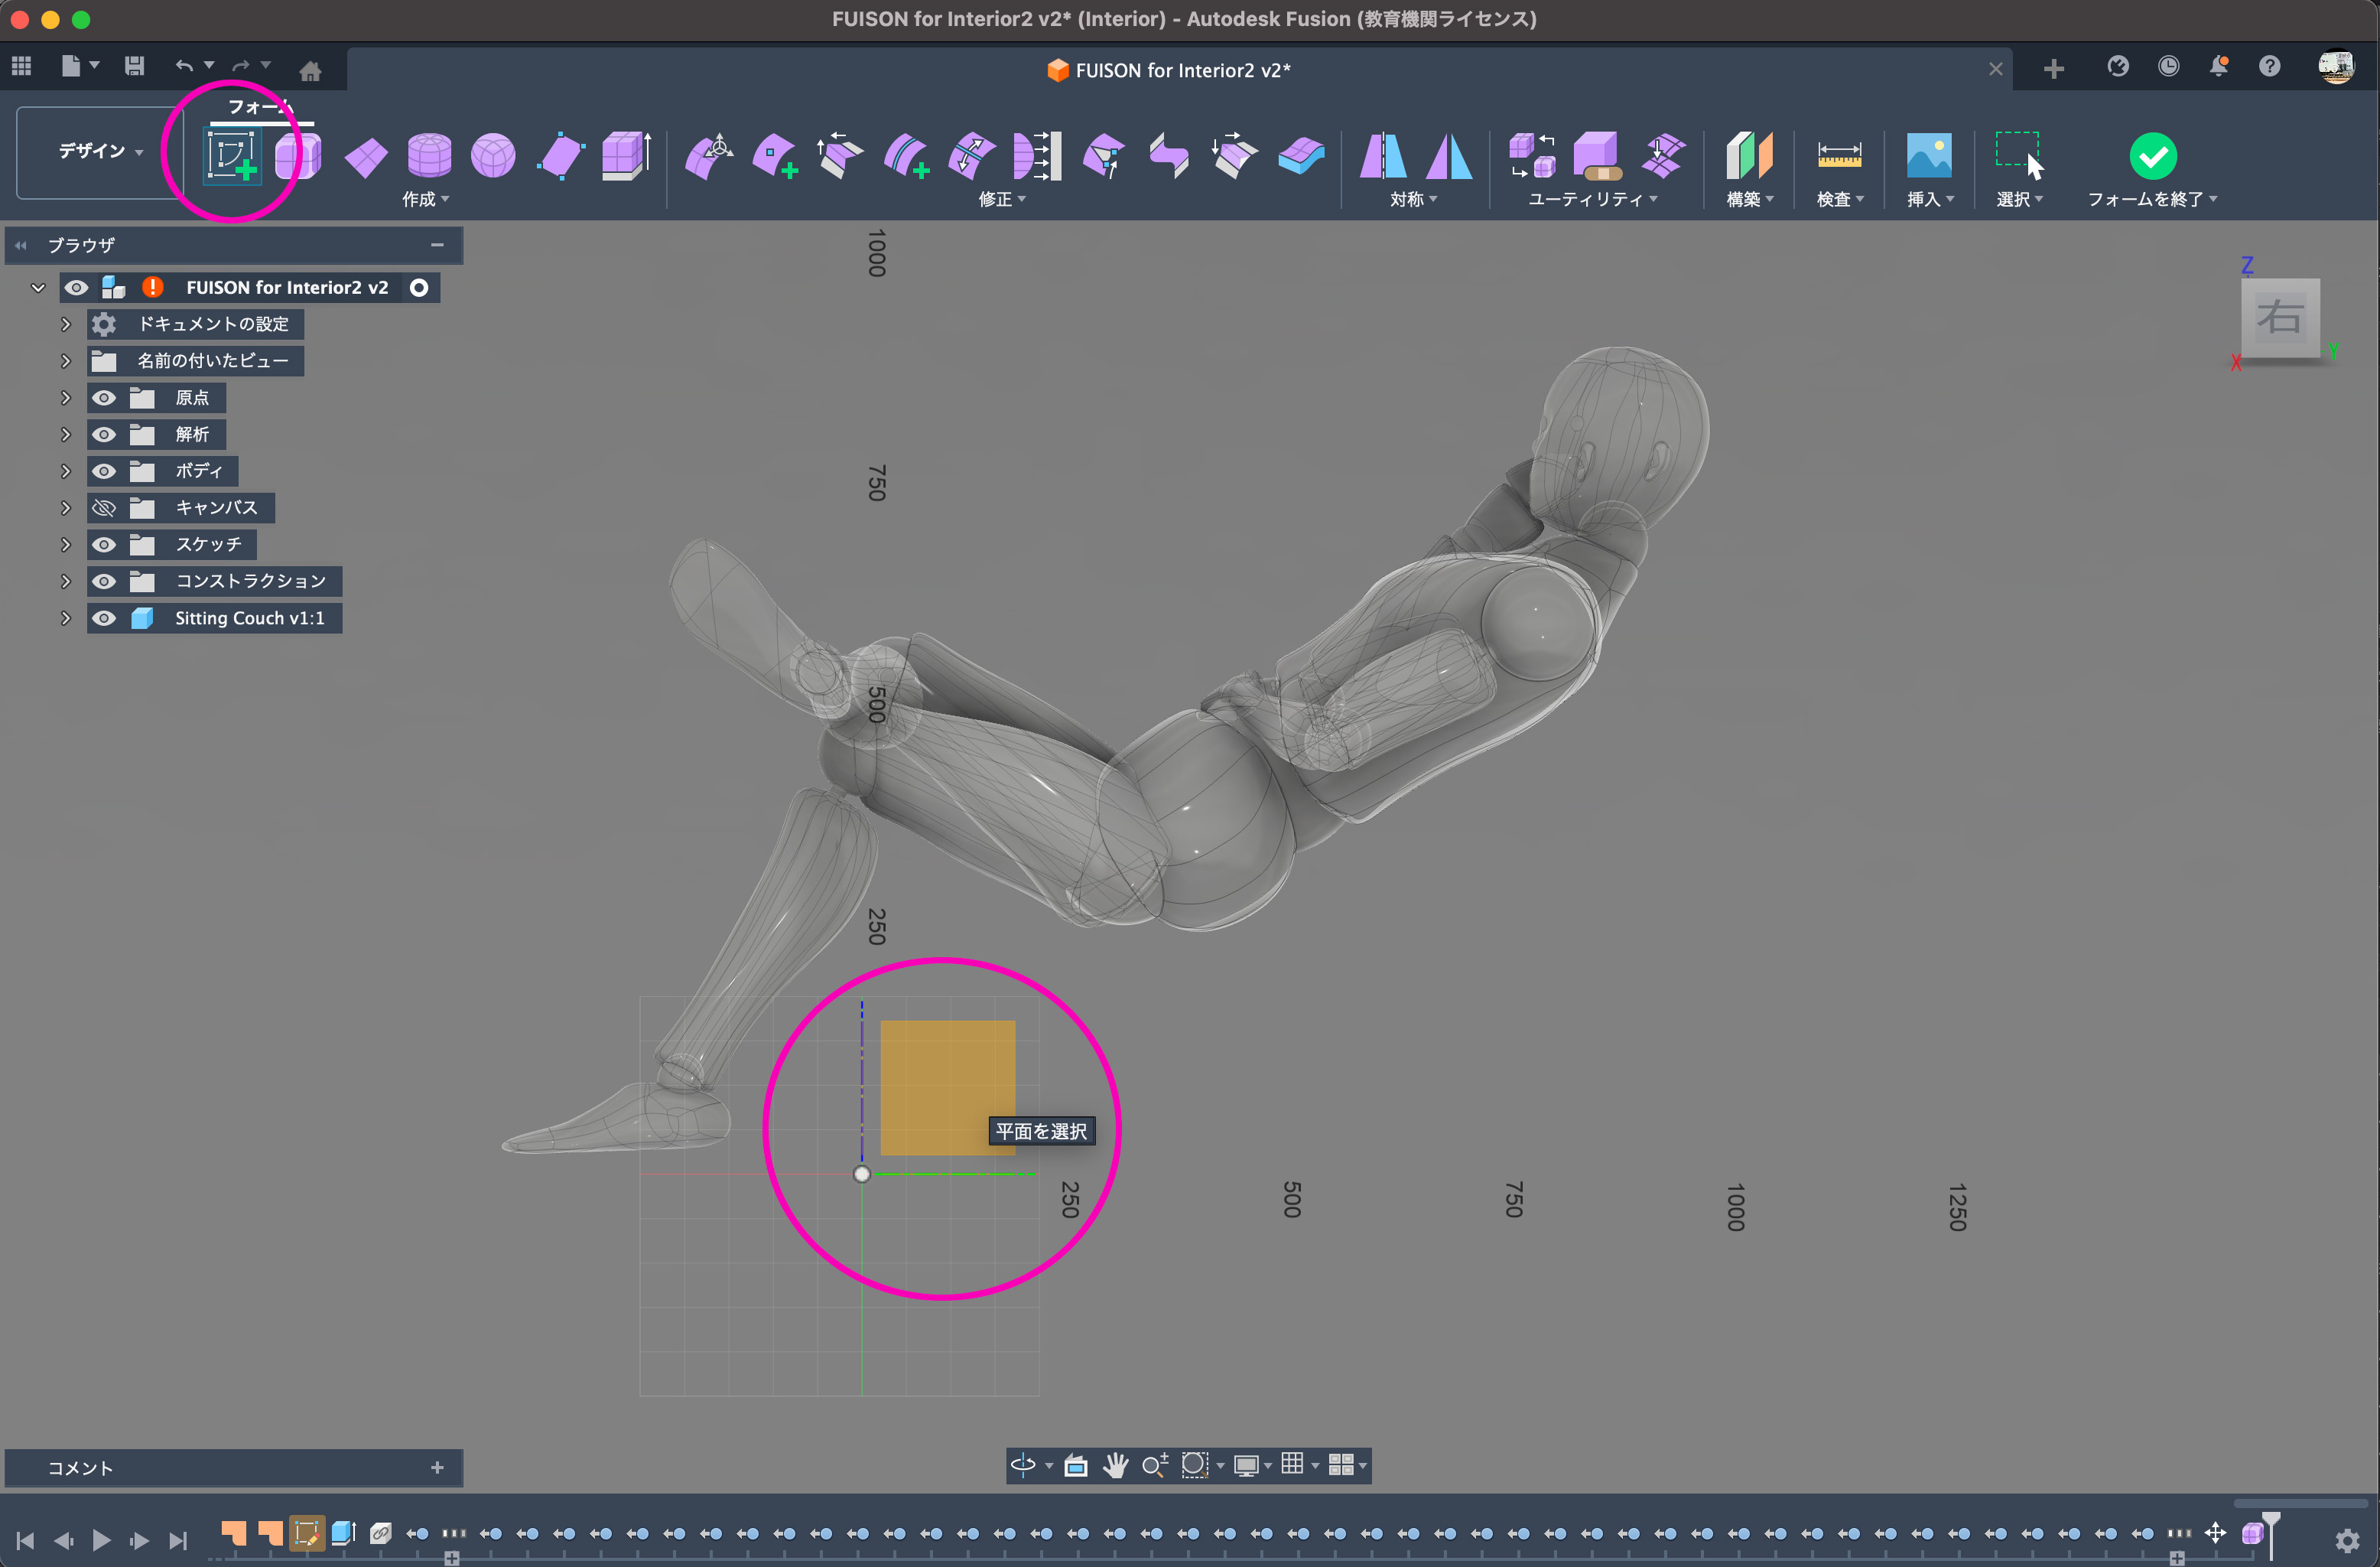The image size is (2380, 1567).
Task: Click the Offset Plane construct icon
Action: (1748, 155)
